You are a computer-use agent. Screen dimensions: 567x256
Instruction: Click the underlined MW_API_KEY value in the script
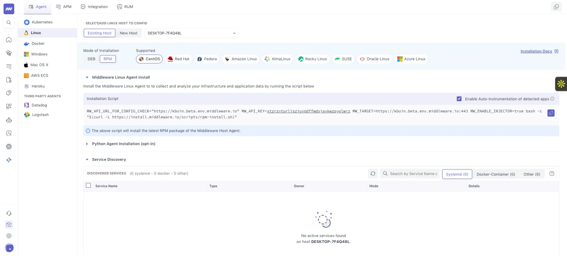pyautogui.click(x=308, y=111)
